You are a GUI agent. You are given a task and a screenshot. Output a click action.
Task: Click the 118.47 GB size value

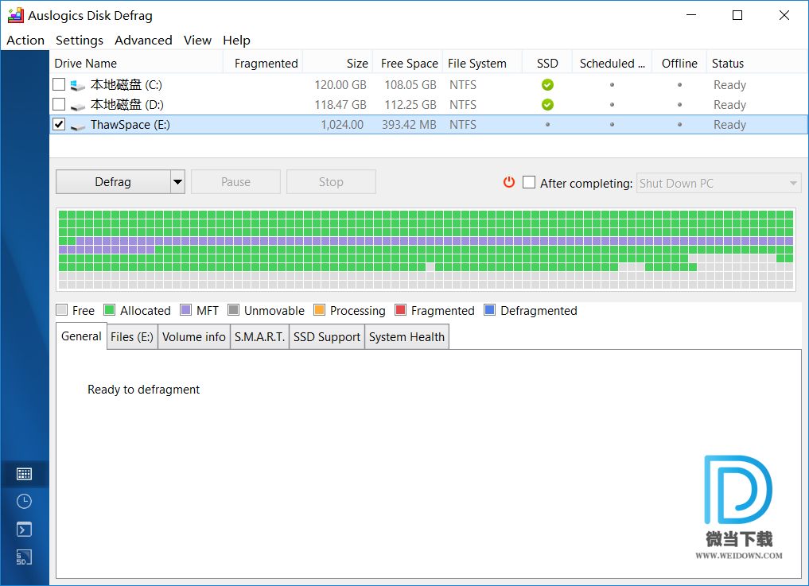pos(340,105)
